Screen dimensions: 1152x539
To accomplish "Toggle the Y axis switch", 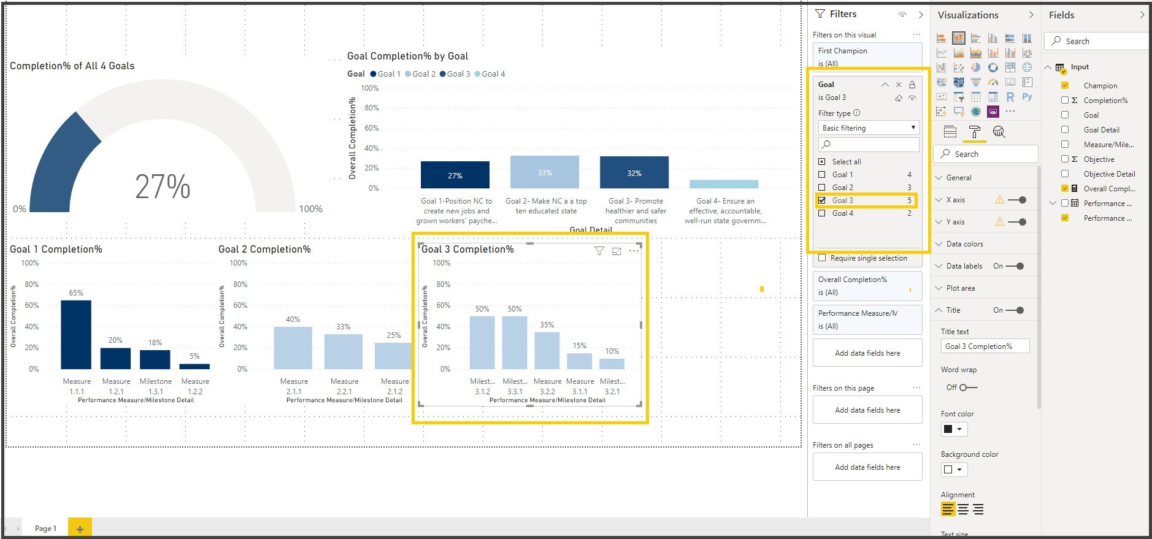I will (x=1017, y=222).
